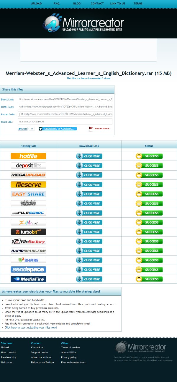Download from zShare via CLICK HERE
Image resolution: width=177 pixels, height=382 pixels.
pyautogui.click(x=89, y=260)
